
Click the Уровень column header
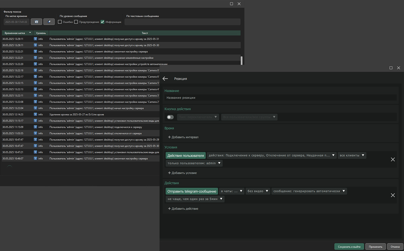tap(41, 33)
